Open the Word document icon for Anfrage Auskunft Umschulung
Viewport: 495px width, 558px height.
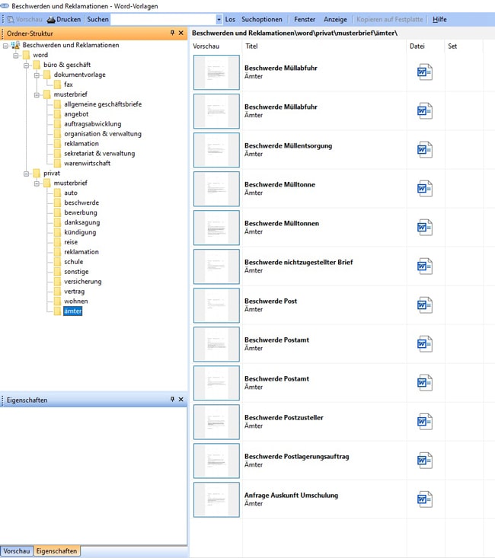pyautogui.click(x=424, y=499)
